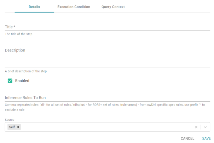
Task: Open the Query Context tab
Action: point(113,7)
